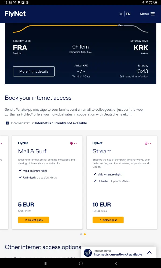This screenshot has height=268, width=161.
Task: Click the info icon beside Internet status
Action: pos(7,123)
